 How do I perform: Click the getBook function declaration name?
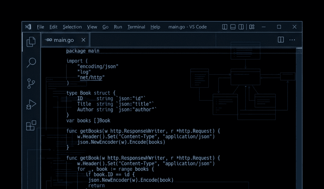[x=90, y=158]
